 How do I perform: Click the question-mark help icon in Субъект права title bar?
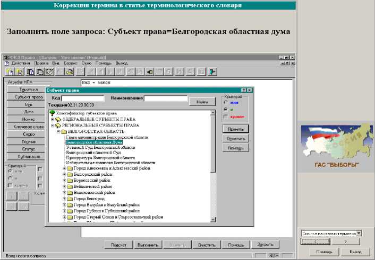pos(244,90)
